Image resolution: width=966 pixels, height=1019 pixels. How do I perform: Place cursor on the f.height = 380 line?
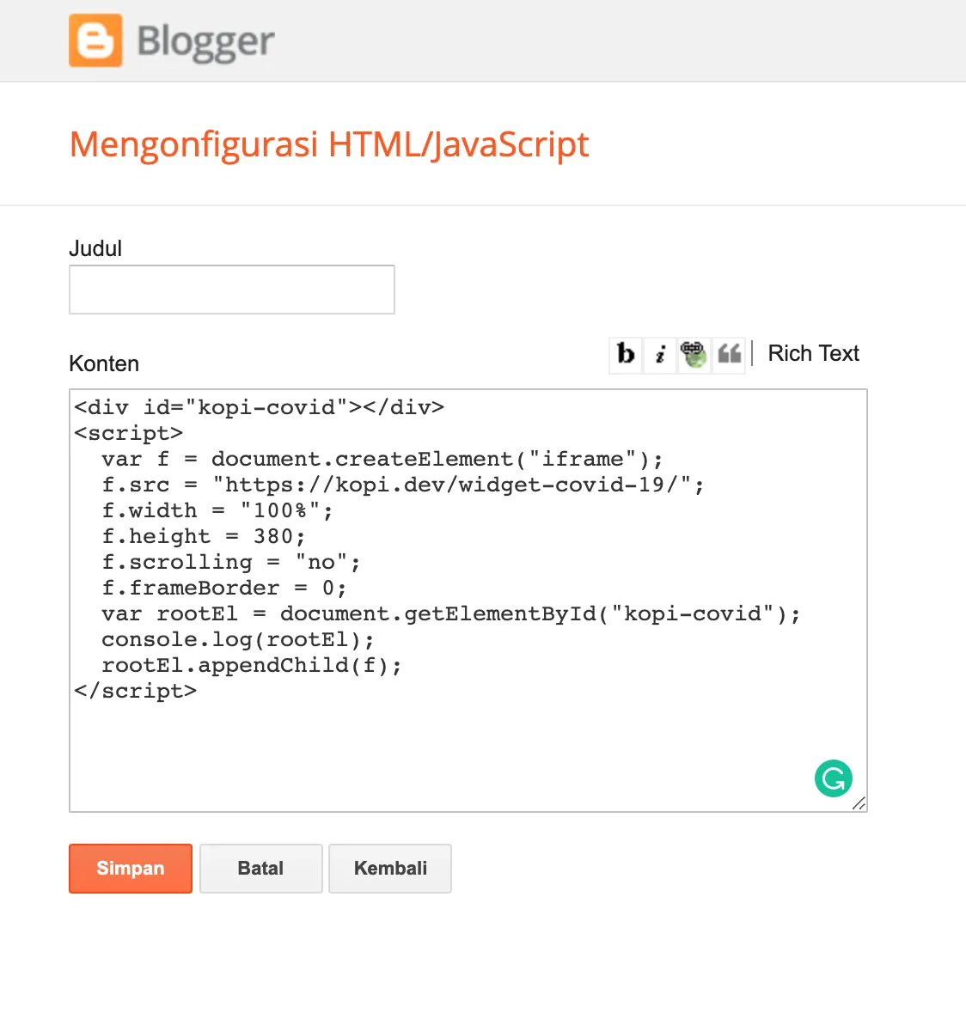tap(204, 537)
